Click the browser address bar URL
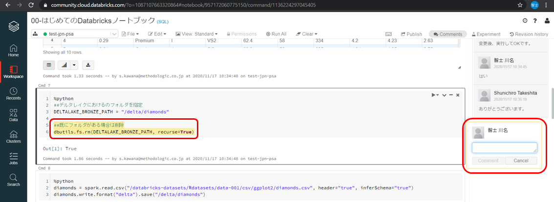 pos(183,5)
